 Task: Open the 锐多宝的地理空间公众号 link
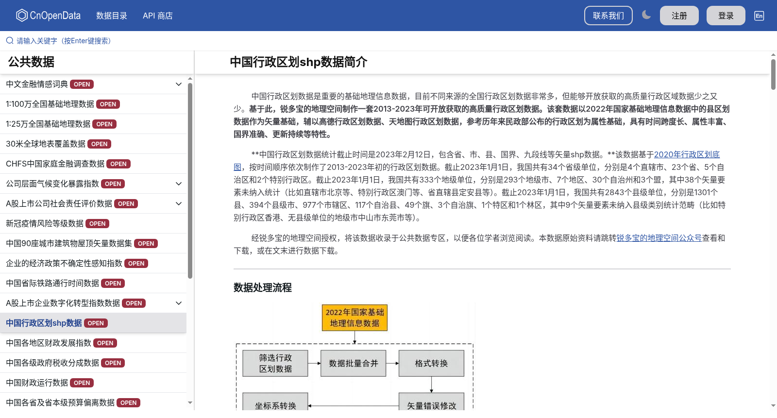[659, 238]
